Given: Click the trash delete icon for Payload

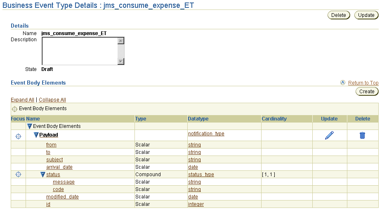Looking at the screenshot, I should [x=362, y=135].
